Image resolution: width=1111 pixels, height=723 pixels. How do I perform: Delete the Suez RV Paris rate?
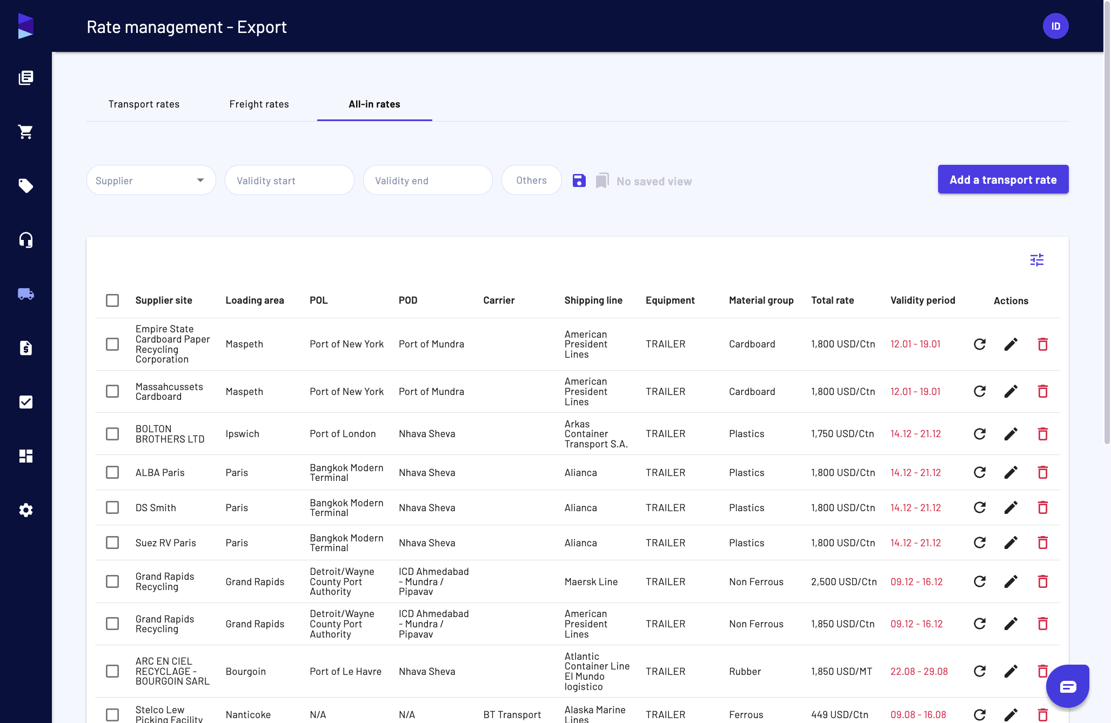(x=1043, y=543)
